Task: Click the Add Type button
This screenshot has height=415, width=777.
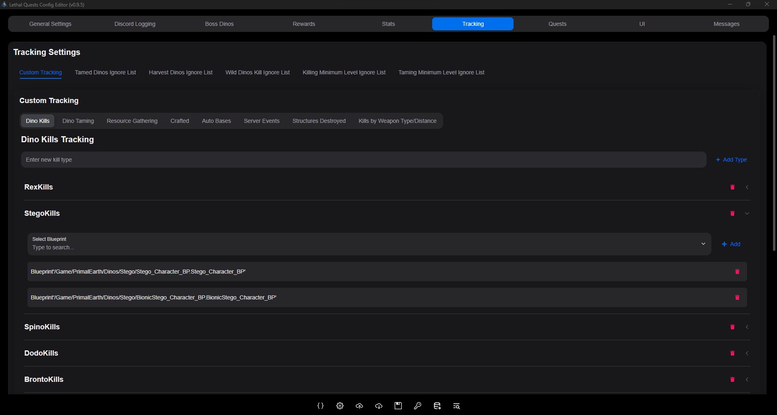Action: click(x=731, y=160)
